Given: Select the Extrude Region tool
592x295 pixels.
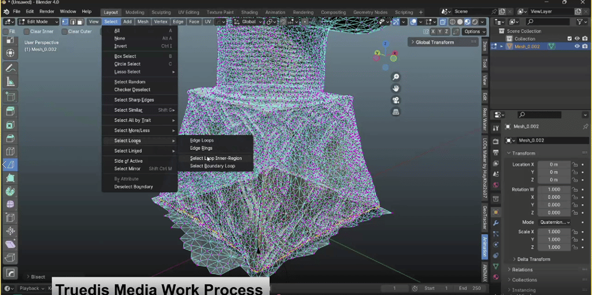Looking at the screenshot, I should (x=10, y=110).
